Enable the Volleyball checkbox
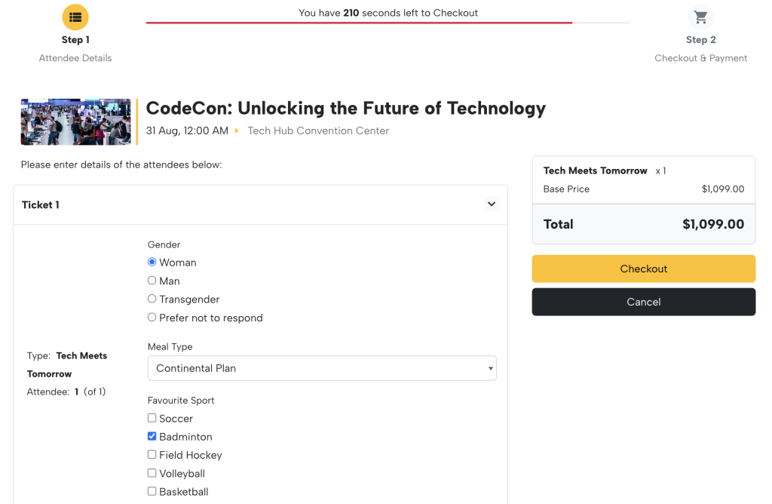Viewport: 772px width, 504px height. click(x=152, y=473)
